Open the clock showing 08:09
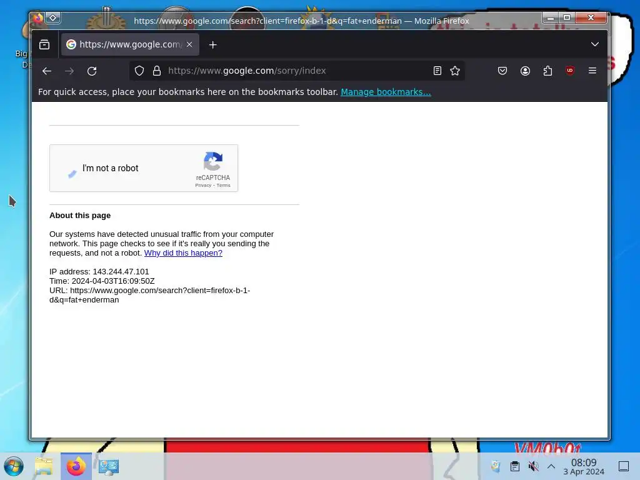Screen dimensions: 640x480 click(x=584, y=466)
